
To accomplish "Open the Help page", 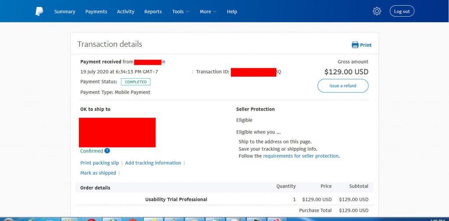I will coord(232,12).
